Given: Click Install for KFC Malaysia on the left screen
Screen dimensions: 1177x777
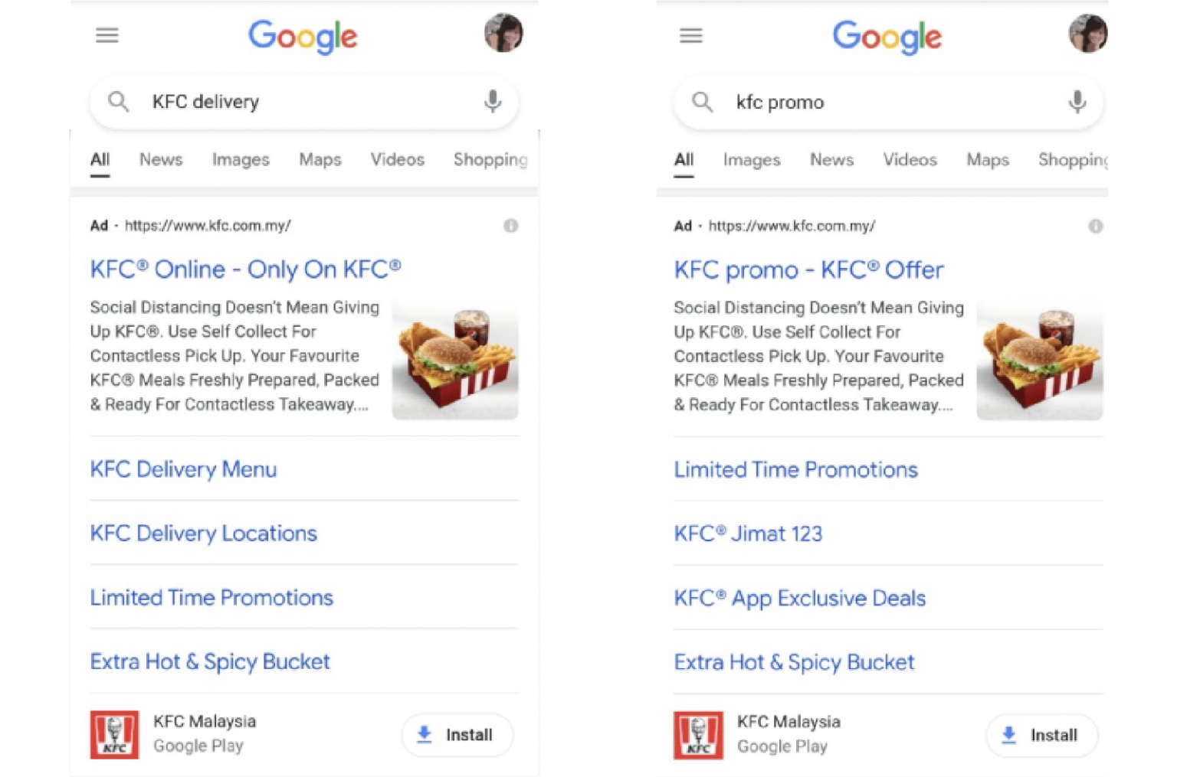Looking at the screenshot, I should pyautogui.click(x=457, y=735).
